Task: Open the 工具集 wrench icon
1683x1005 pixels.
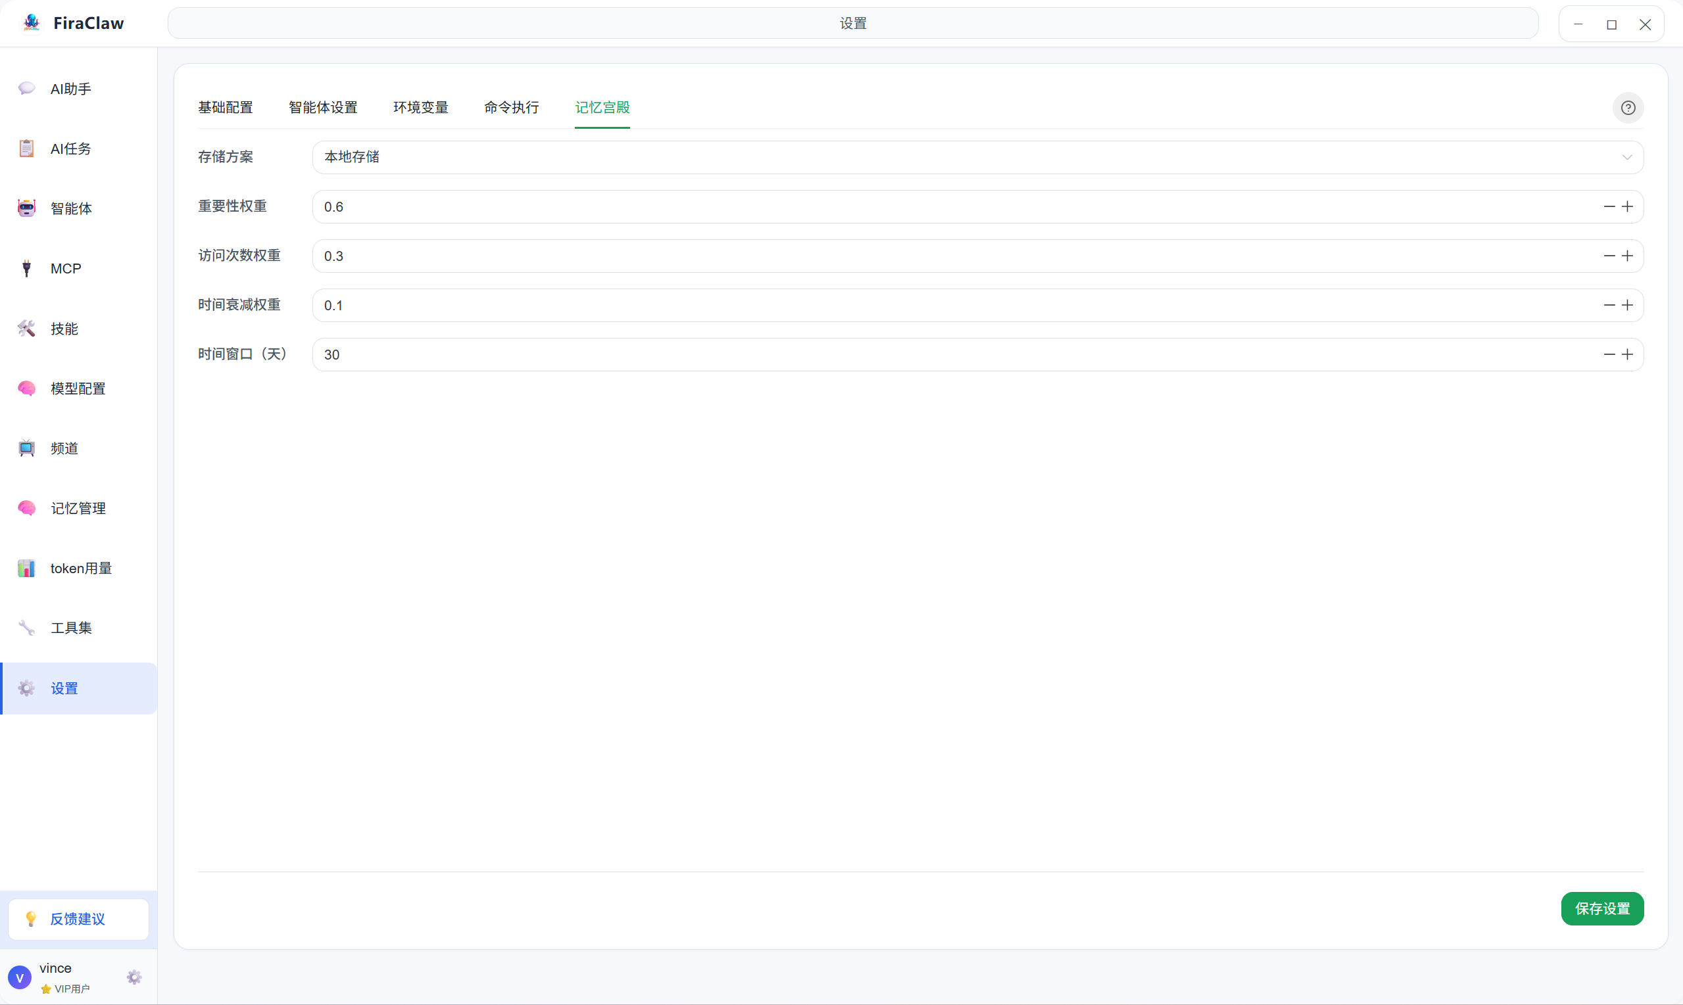Action: (x=26, y=628)
